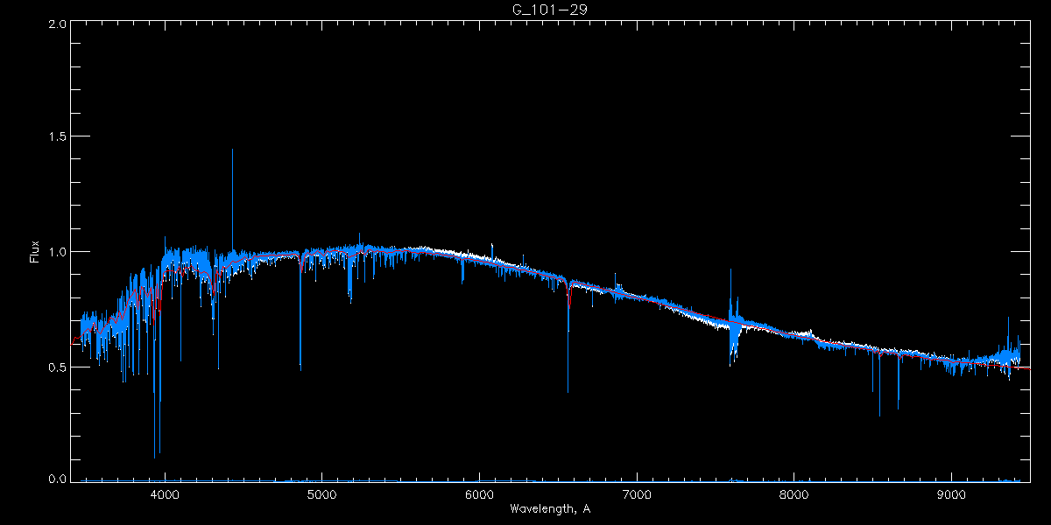This screenshot has width=1051, height=525.
Task: Click the 6000 wavelength tick label
Action: click(479, 493)
